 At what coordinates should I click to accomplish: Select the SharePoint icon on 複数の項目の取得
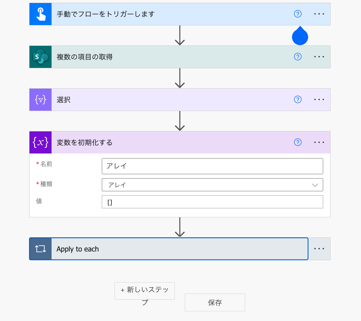click(40, 57)
